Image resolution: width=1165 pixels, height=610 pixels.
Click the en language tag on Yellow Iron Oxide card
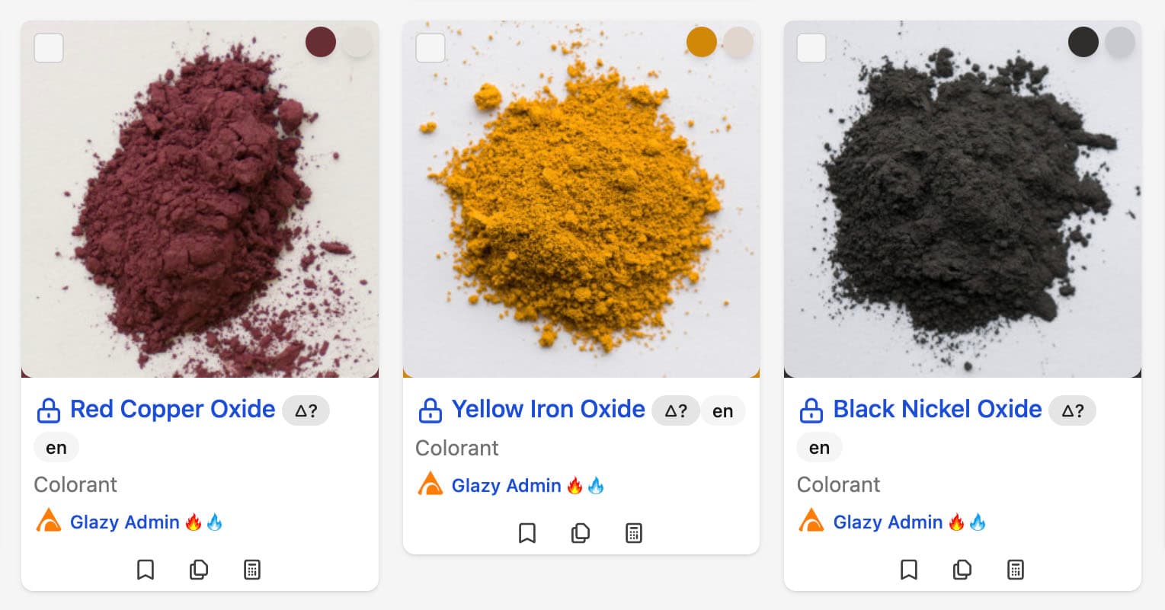tap(722, 410)
